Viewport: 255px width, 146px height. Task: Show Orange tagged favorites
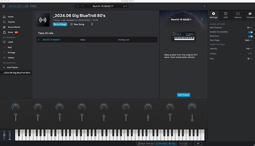11,53
